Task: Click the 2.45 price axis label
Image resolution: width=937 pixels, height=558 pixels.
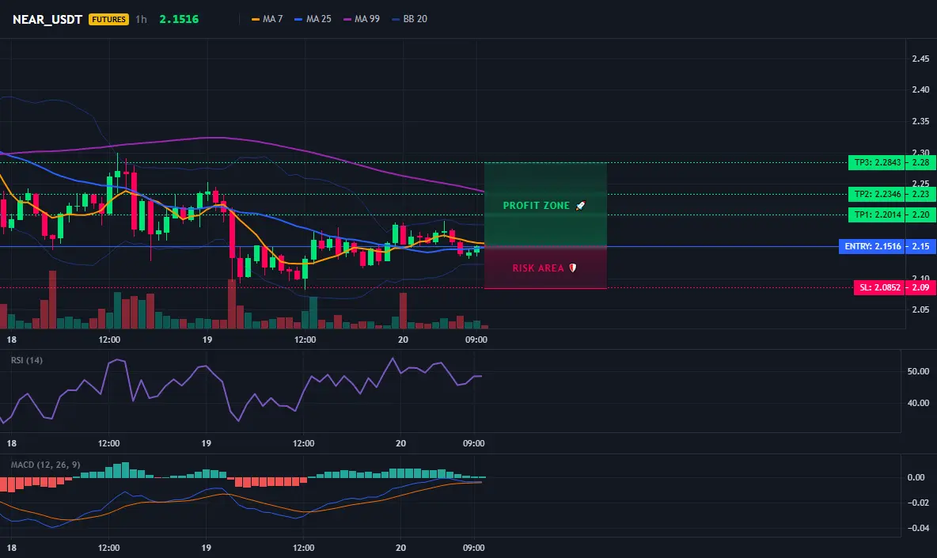Action: 920,59
